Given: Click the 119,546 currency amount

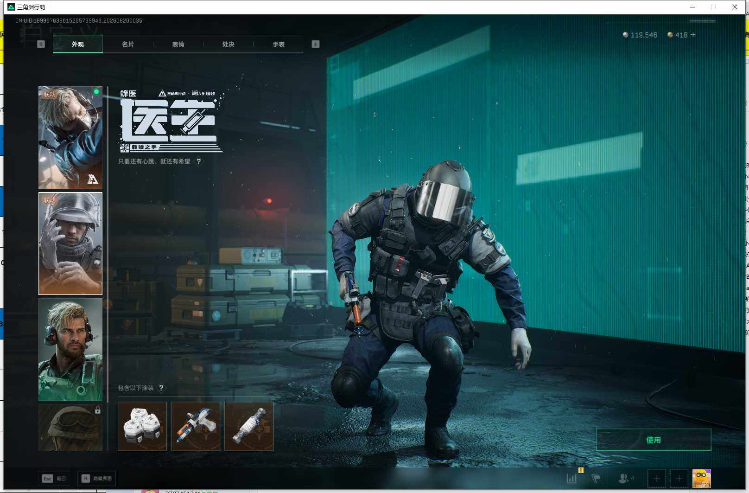Looking at the screenshot, I should coord(644,35).
